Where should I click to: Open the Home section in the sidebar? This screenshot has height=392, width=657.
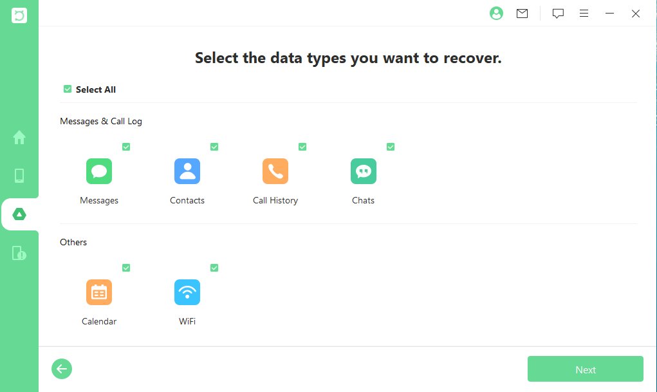19,137
